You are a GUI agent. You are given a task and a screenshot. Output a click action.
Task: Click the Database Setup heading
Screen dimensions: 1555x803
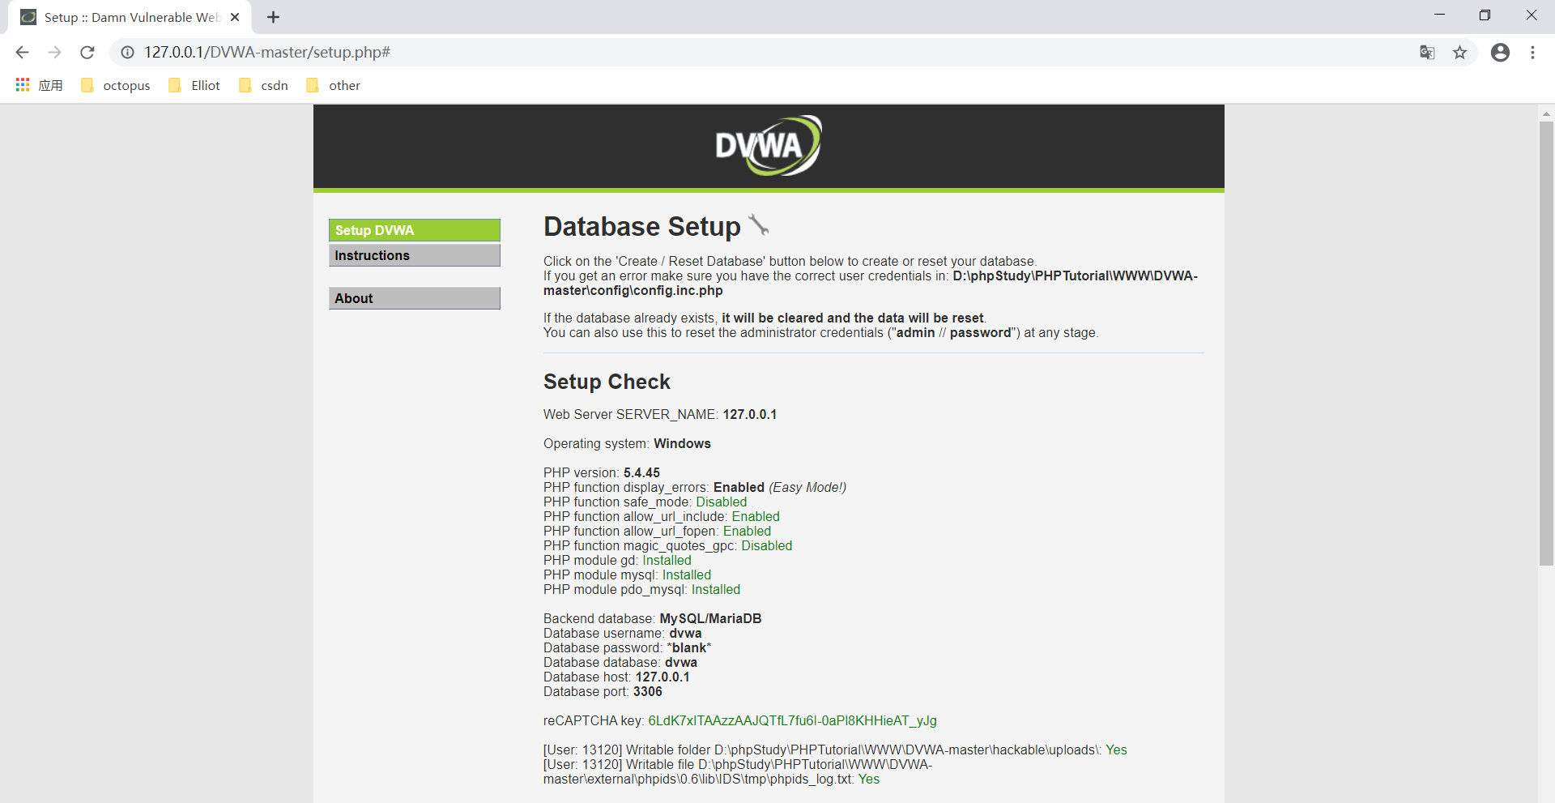642,227
